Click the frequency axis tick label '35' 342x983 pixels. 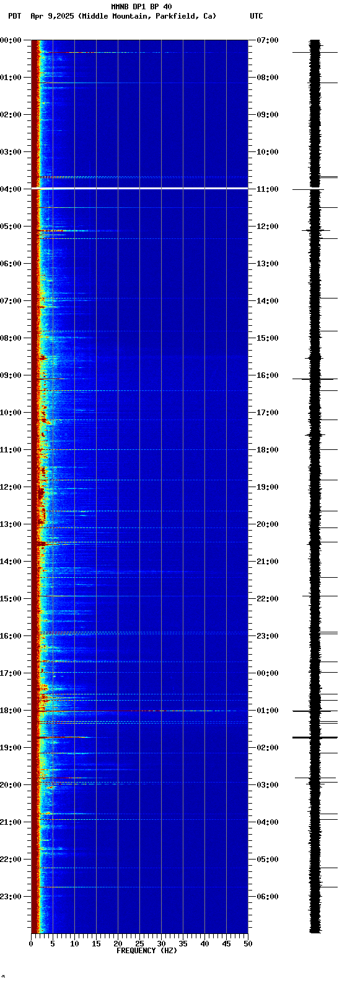[183, 944]
